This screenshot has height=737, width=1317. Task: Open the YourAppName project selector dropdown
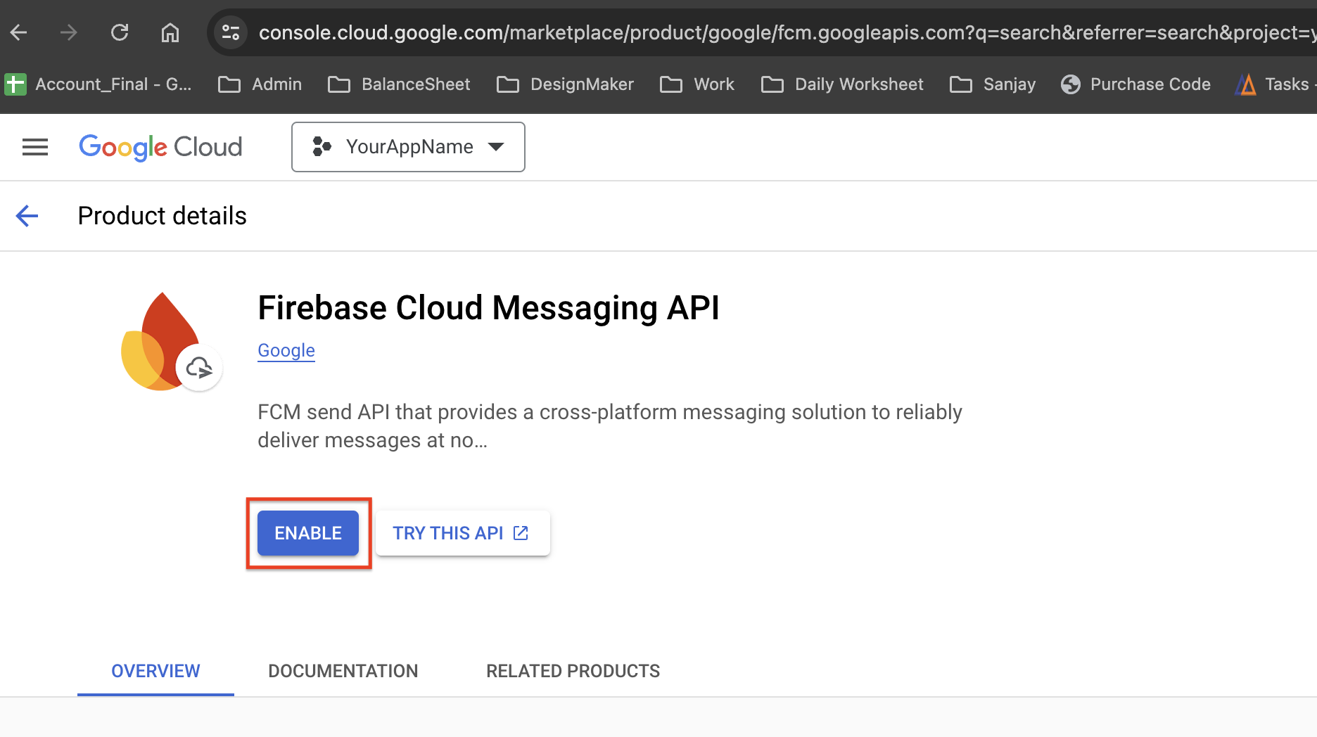tap(408, 147)
